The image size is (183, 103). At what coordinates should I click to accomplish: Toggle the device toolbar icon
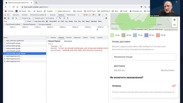tap(8, 15)
